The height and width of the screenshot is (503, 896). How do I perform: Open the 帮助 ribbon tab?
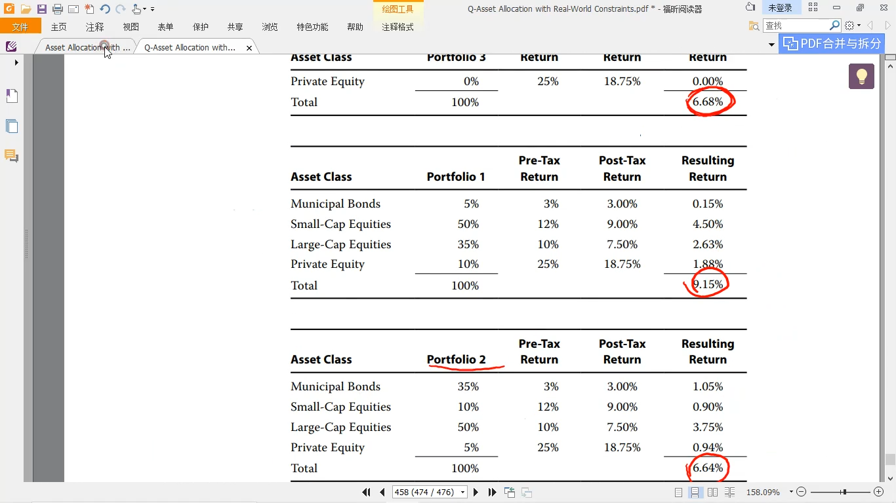coord(356,27)
